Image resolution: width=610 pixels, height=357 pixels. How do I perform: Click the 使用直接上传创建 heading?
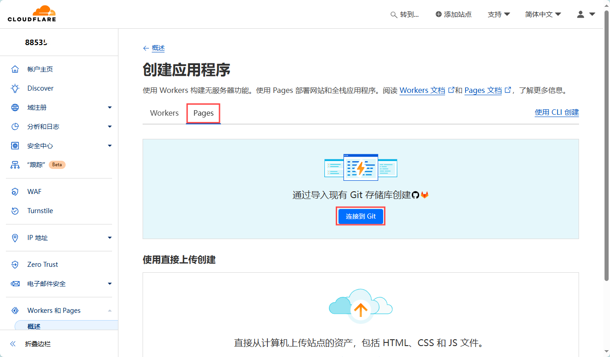coord(179,260)
